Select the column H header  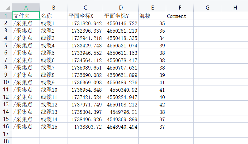pos(235,8)
